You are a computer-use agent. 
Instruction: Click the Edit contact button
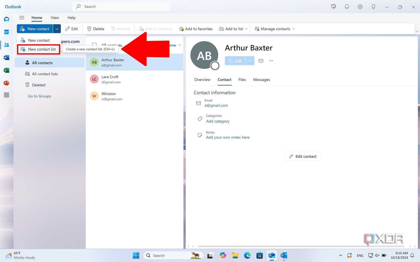(302, 156)
